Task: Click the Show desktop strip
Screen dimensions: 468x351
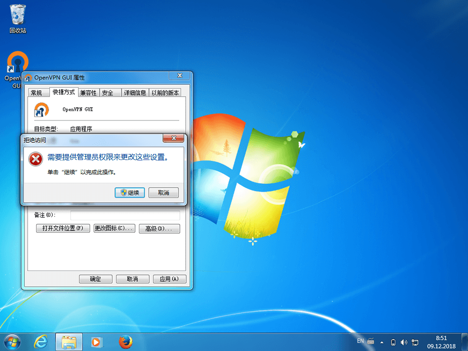Action: click(465, 342)
